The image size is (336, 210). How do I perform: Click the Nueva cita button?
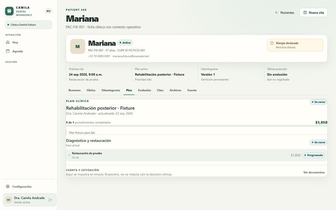[x=313, y=13]
